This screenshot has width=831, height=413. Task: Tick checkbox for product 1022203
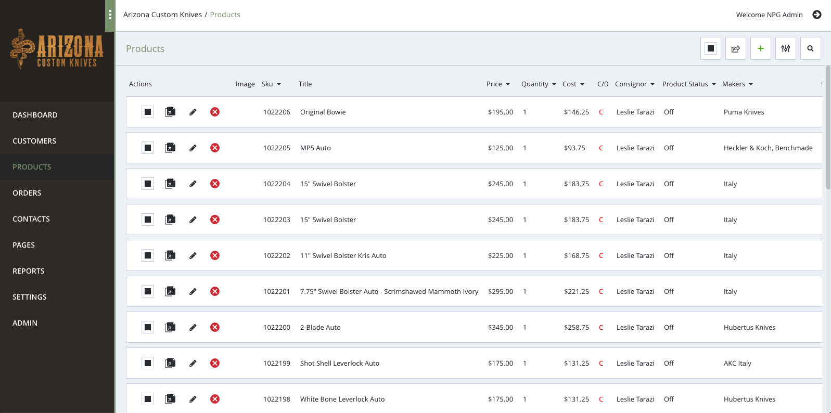[148, 220]
